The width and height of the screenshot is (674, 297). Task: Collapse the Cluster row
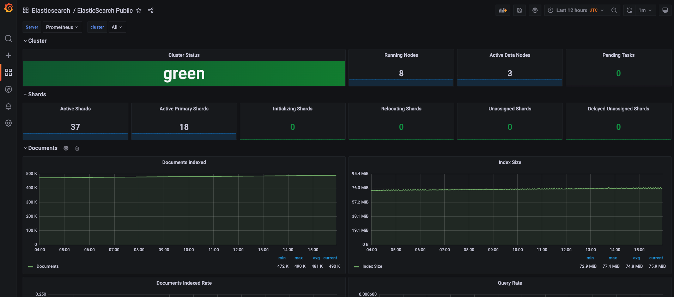pos(35,41)
